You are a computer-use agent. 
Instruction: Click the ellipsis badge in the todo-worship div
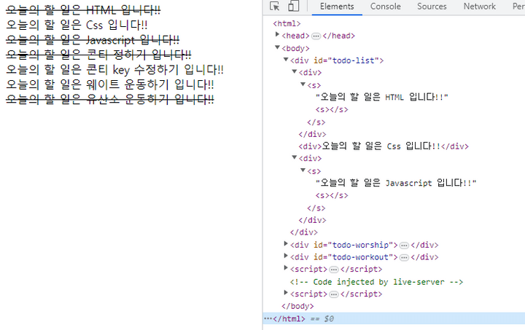[x=404, y=245]
